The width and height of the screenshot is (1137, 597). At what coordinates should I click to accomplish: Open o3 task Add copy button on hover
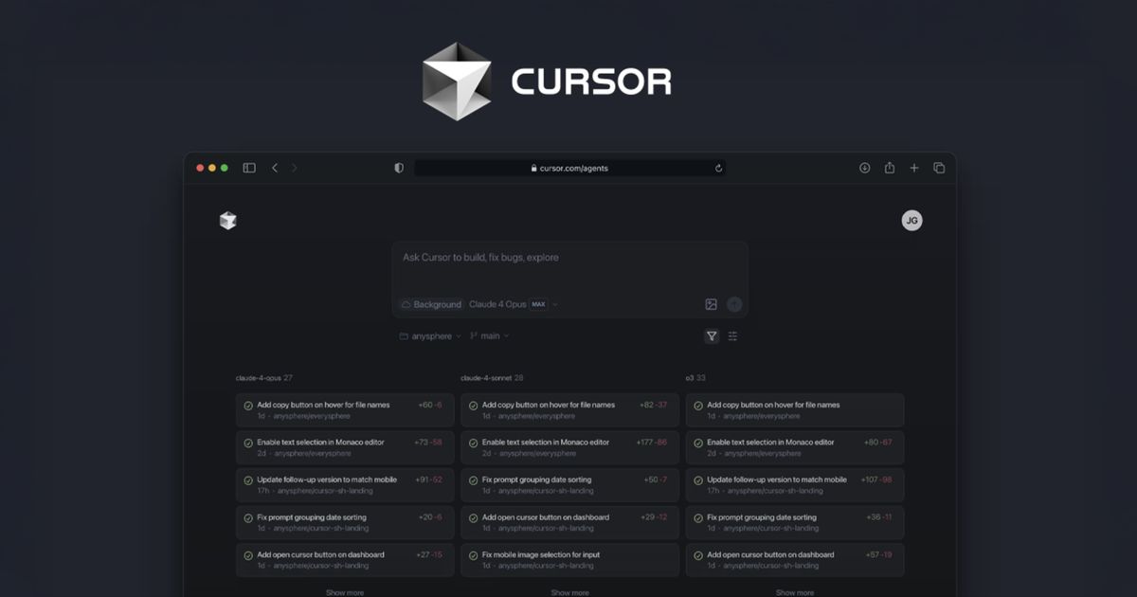coord(795,410)
